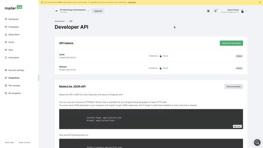This screenshot has height=148, width=263.
Task: Click the Subscribers person icon
Action: point(6,35)
